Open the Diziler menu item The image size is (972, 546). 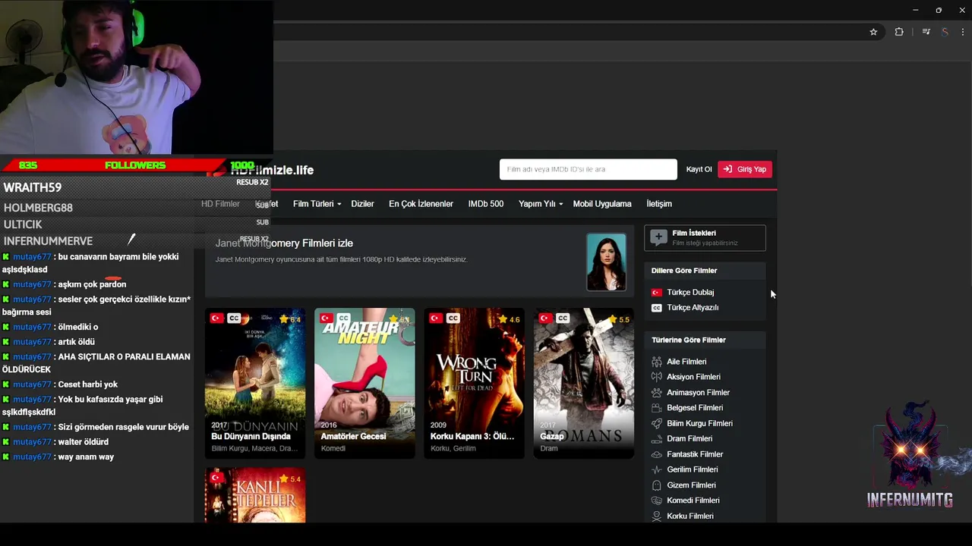pyautogui.click(x=362, y=204)
